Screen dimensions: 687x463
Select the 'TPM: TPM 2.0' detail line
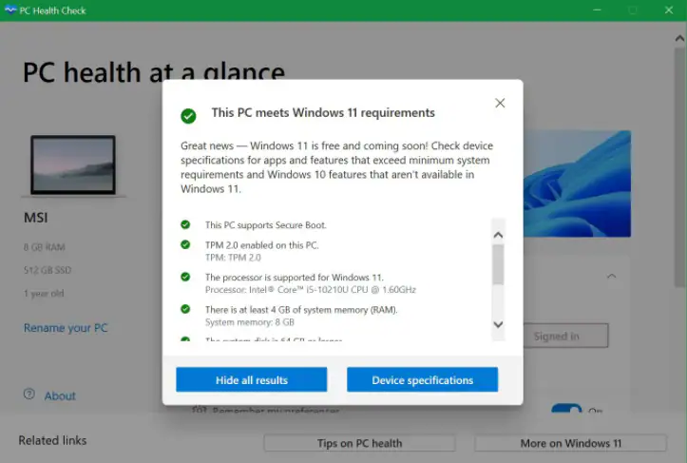click(233, 258)
